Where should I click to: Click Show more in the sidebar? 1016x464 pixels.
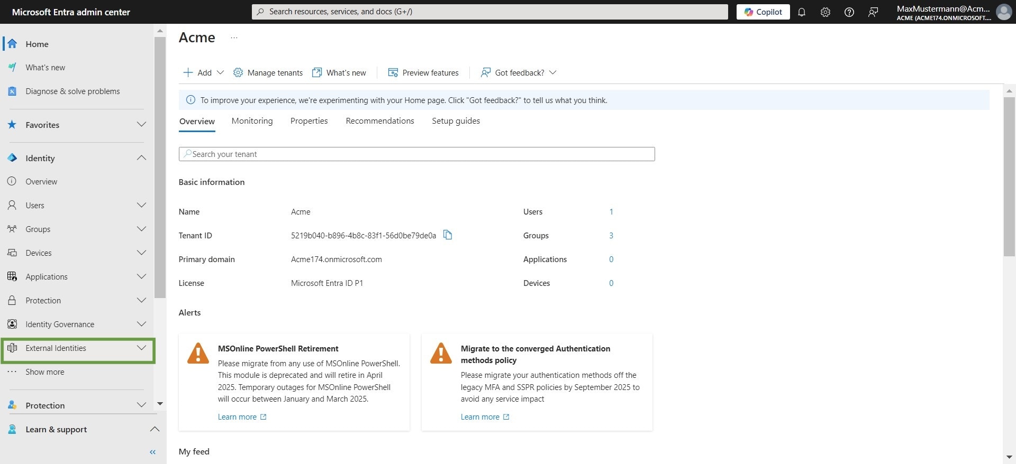(x=45, y=372)
